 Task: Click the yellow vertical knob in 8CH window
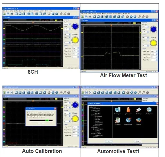75,40
